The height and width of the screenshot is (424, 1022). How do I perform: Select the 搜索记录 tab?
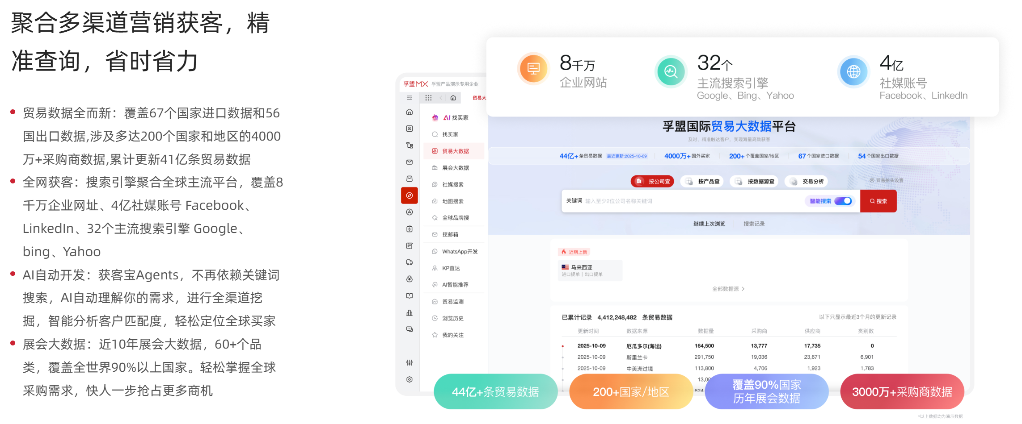pos(754,224)
